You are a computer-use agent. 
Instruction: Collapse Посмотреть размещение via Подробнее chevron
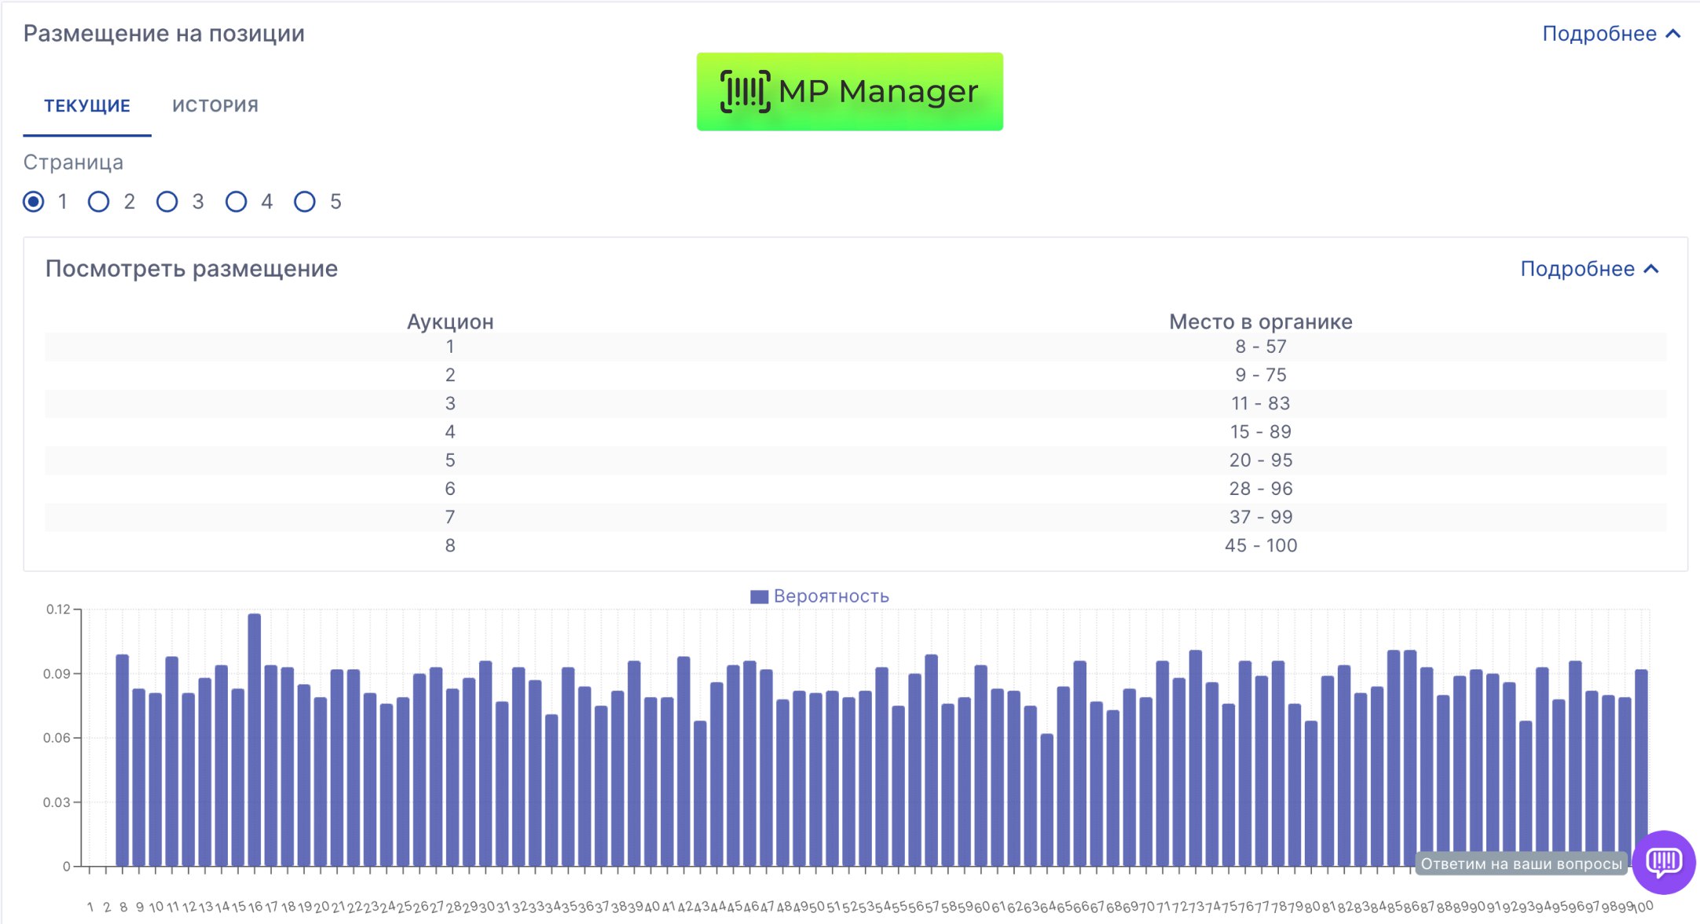[1651, 269]
